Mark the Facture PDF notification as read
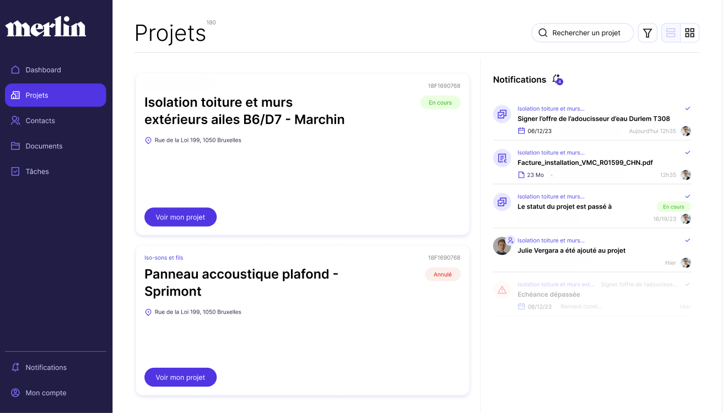This screenshot has height=413, width=723. coord(687,153)
